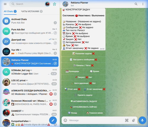Open the profile avatar next to search
This screenshot has width=148, height=127.
click(47, 4)
